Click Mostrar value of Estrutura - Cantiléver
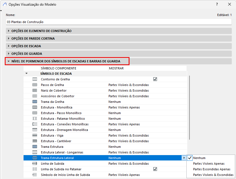Screen dimensions: 236x179 129,141
